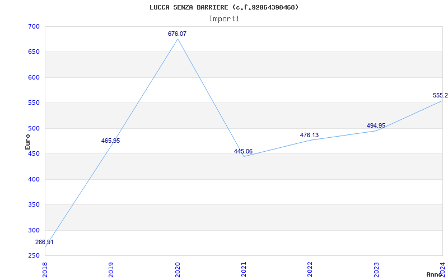This screenshot has width=448, height=280.
Task: Click the data label 476.13
Action: pyautogui.click(x=309, y=135)
